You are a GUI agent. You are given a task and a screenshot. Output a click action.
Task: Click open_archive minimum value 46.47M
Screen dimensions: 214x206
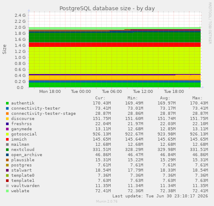(135, 155)
